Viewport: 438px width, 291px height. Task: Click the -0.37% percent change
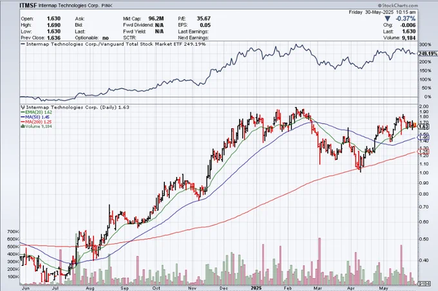click(405, 19)
